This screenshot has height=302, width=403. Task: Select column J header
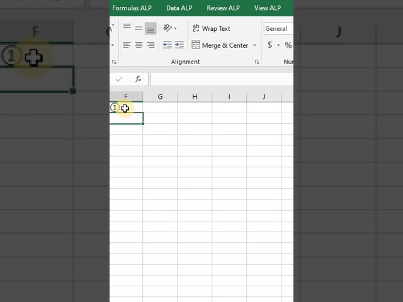pyautogui.click(x=264, y=96)
